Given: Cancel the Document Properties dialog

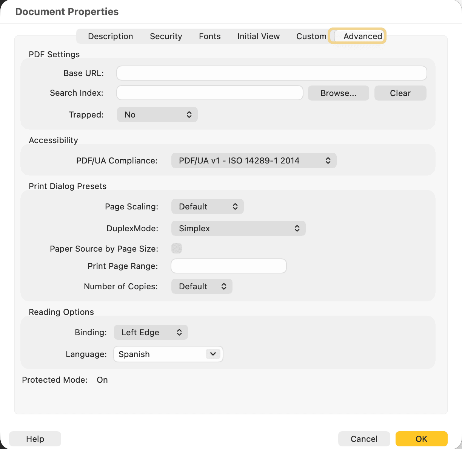Looking at the screenshot, I should (x=364, y=439).
